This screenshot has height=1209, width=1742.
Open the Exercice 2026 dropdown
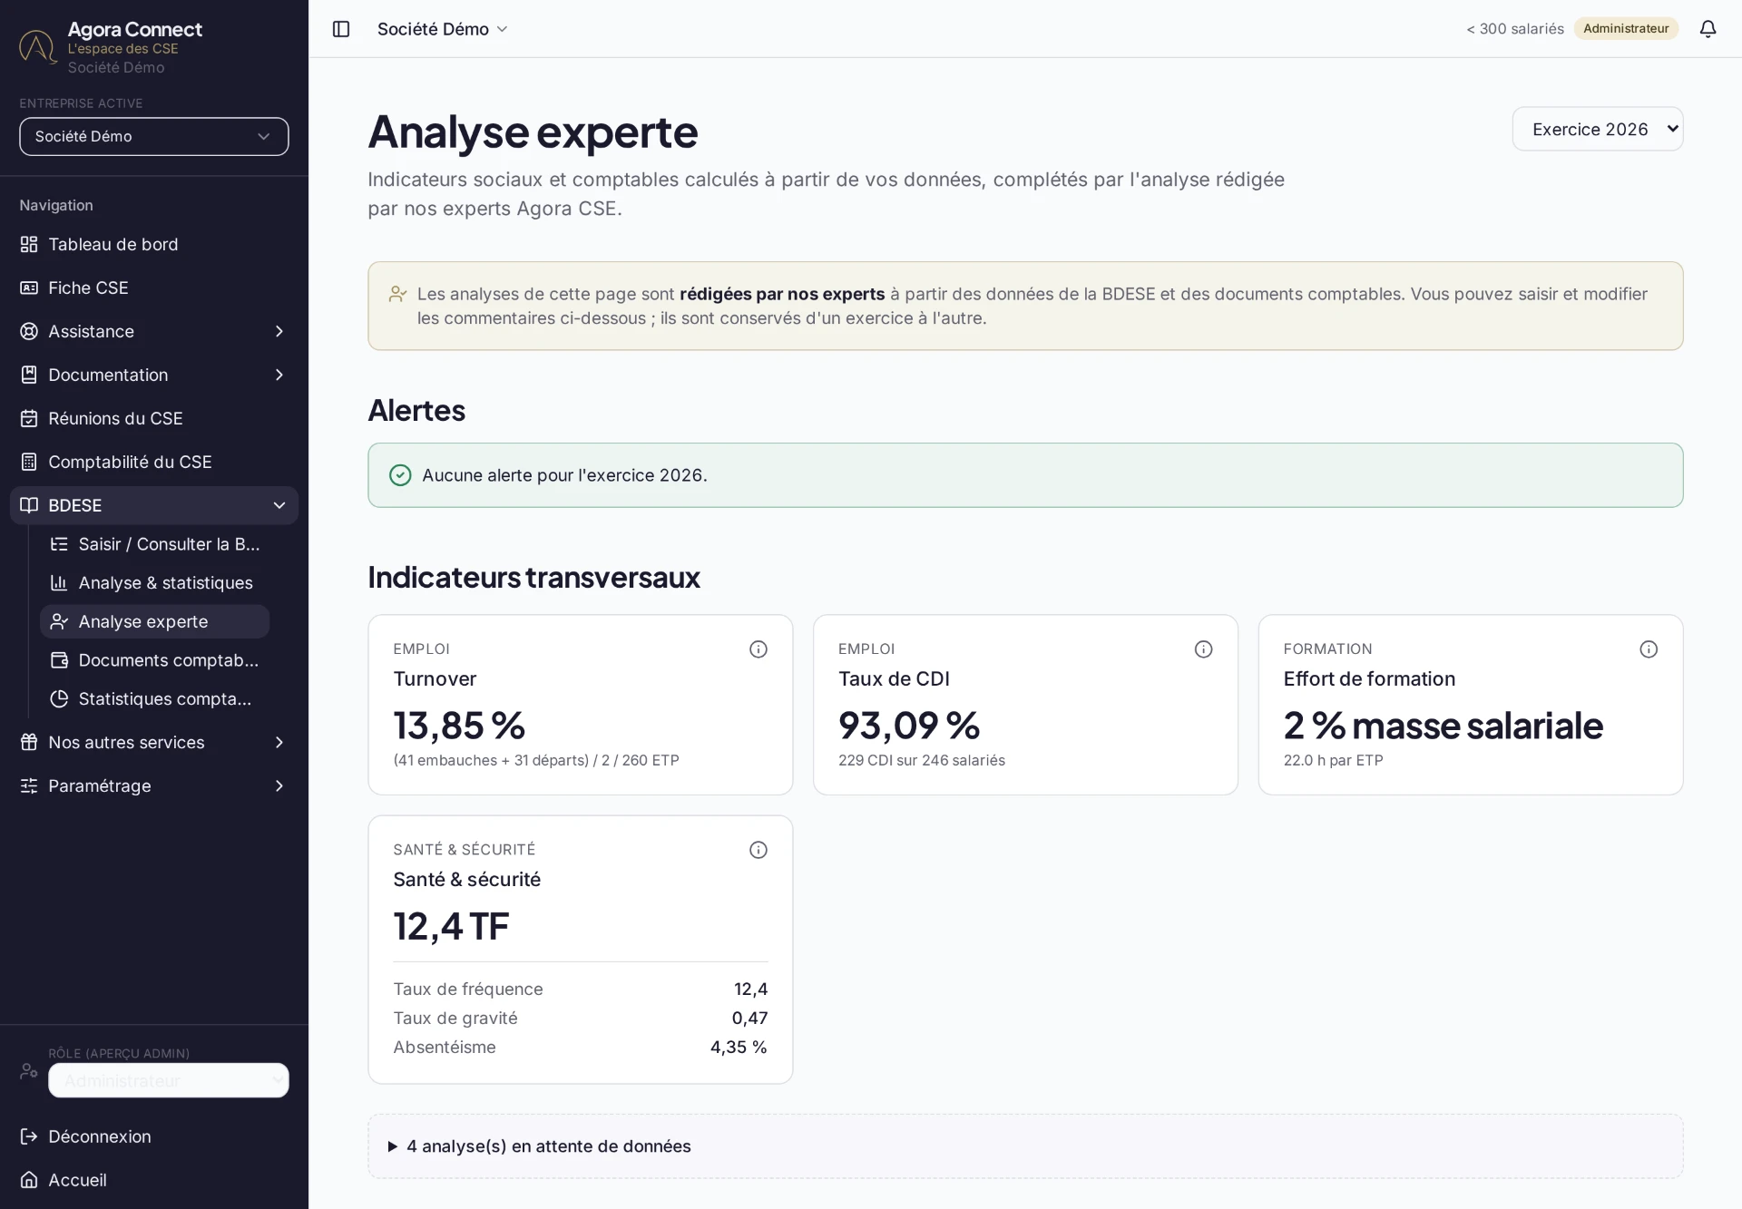pyautogui.click(x=1597, y=129)
